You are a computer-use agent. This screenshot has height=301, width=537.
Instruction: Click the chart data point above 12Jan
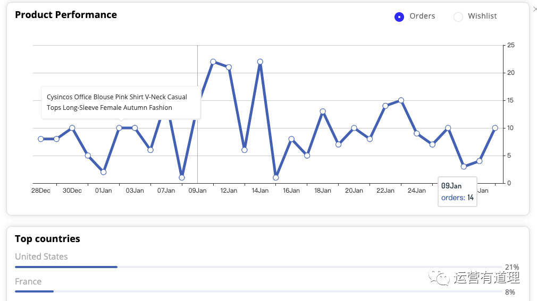point(229,67)
